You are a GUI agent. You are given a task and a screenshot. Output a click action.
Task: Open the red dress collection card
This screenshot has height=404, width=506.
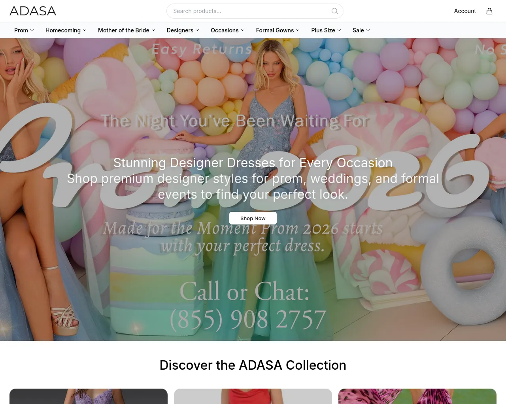pyautogui.click(x=253, y=396)
